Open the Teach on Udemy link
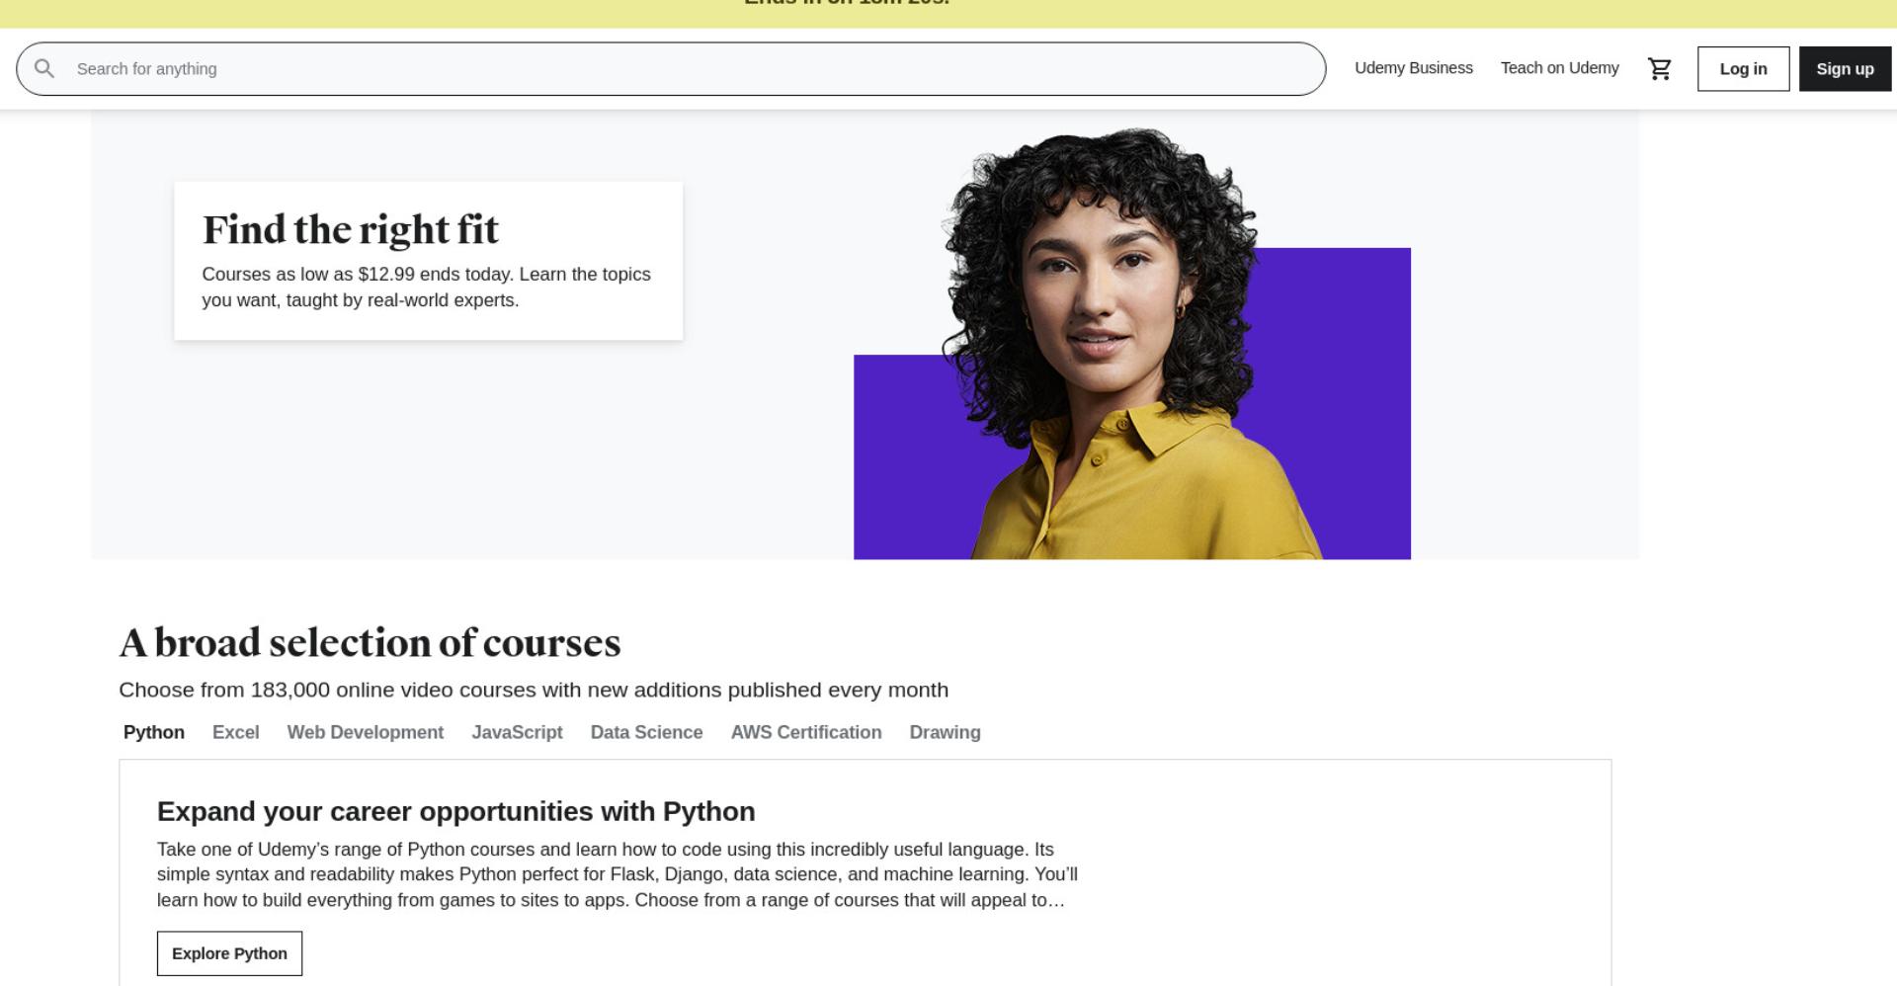The image size is (1897, 986). [x=1560, y=68]
